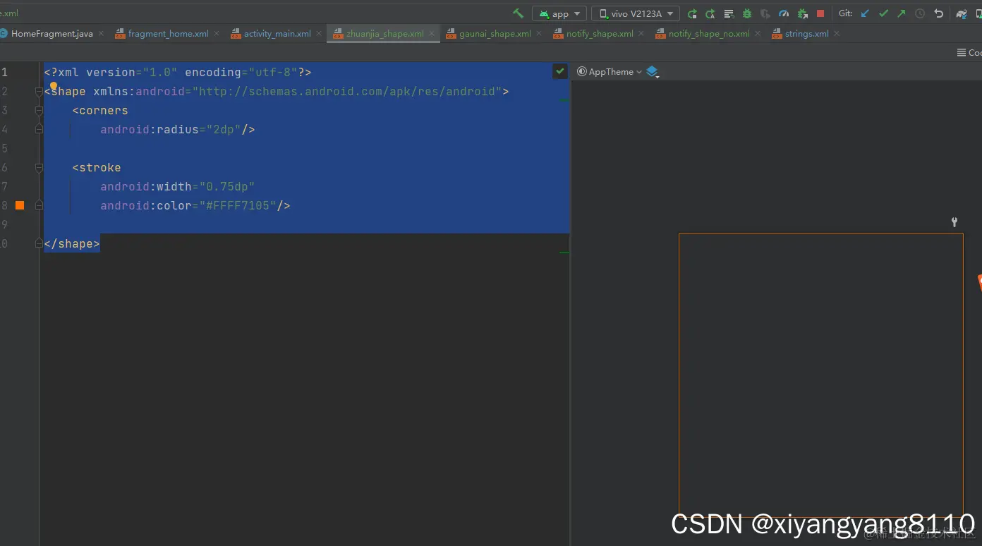
Task: Switch editor to Code view mode
Action: coord(969,53)
